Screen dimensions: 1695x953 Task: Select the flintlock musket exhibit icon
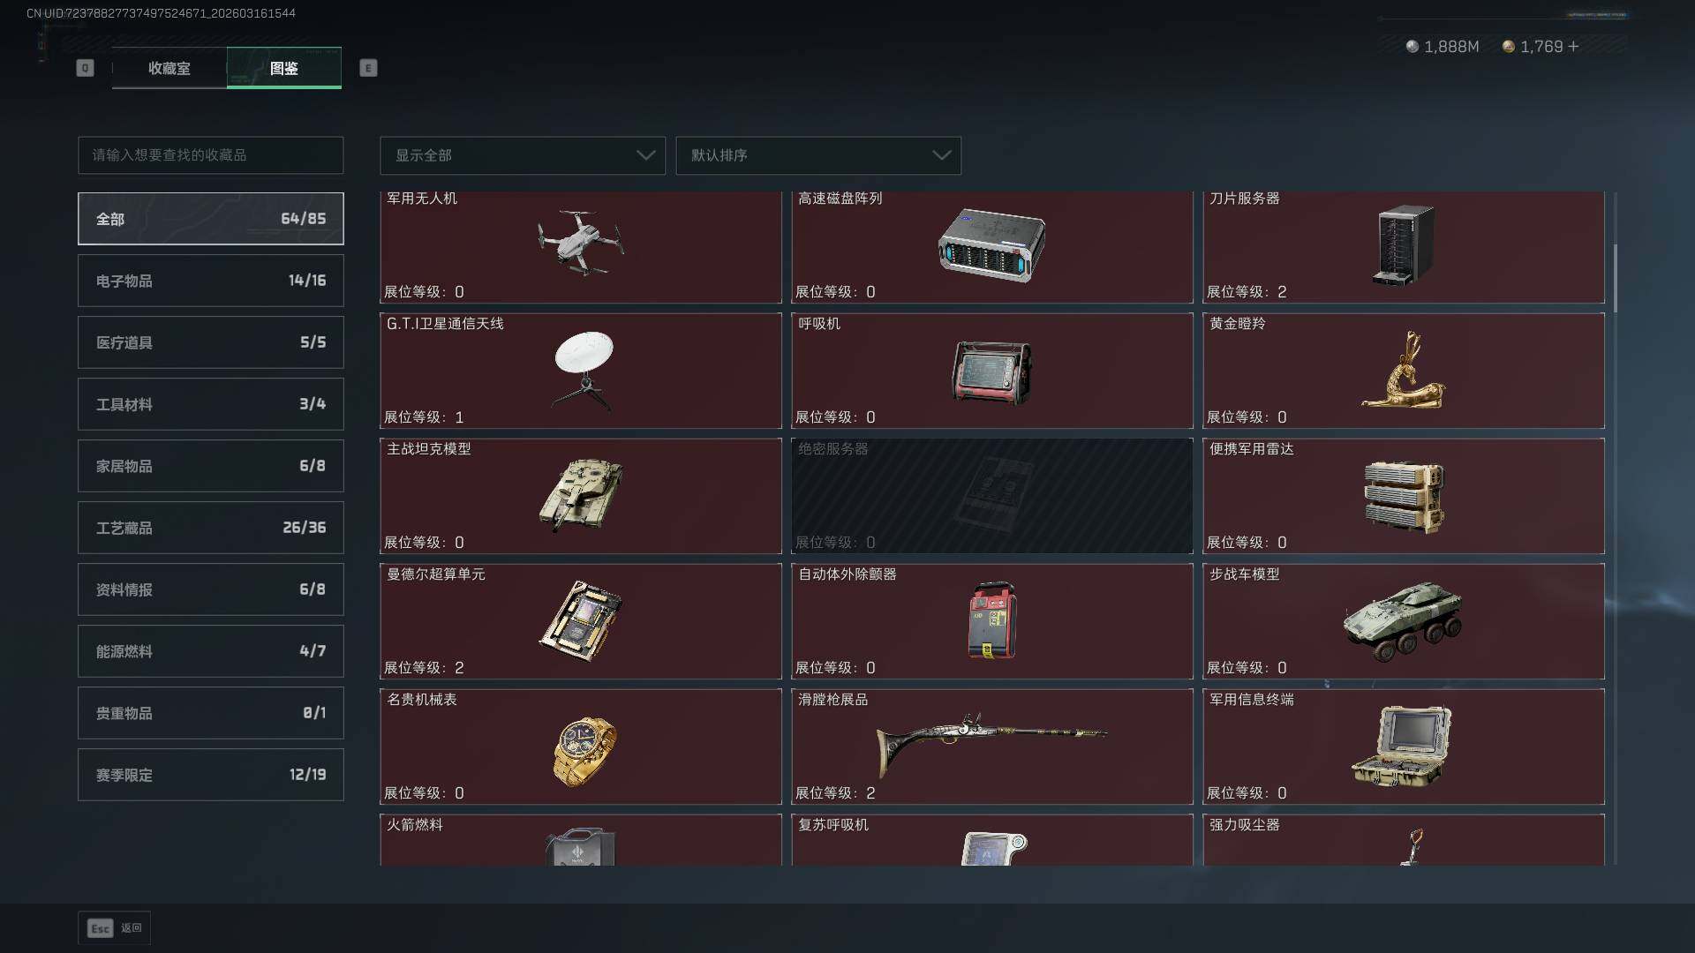(x=991, y=744)
